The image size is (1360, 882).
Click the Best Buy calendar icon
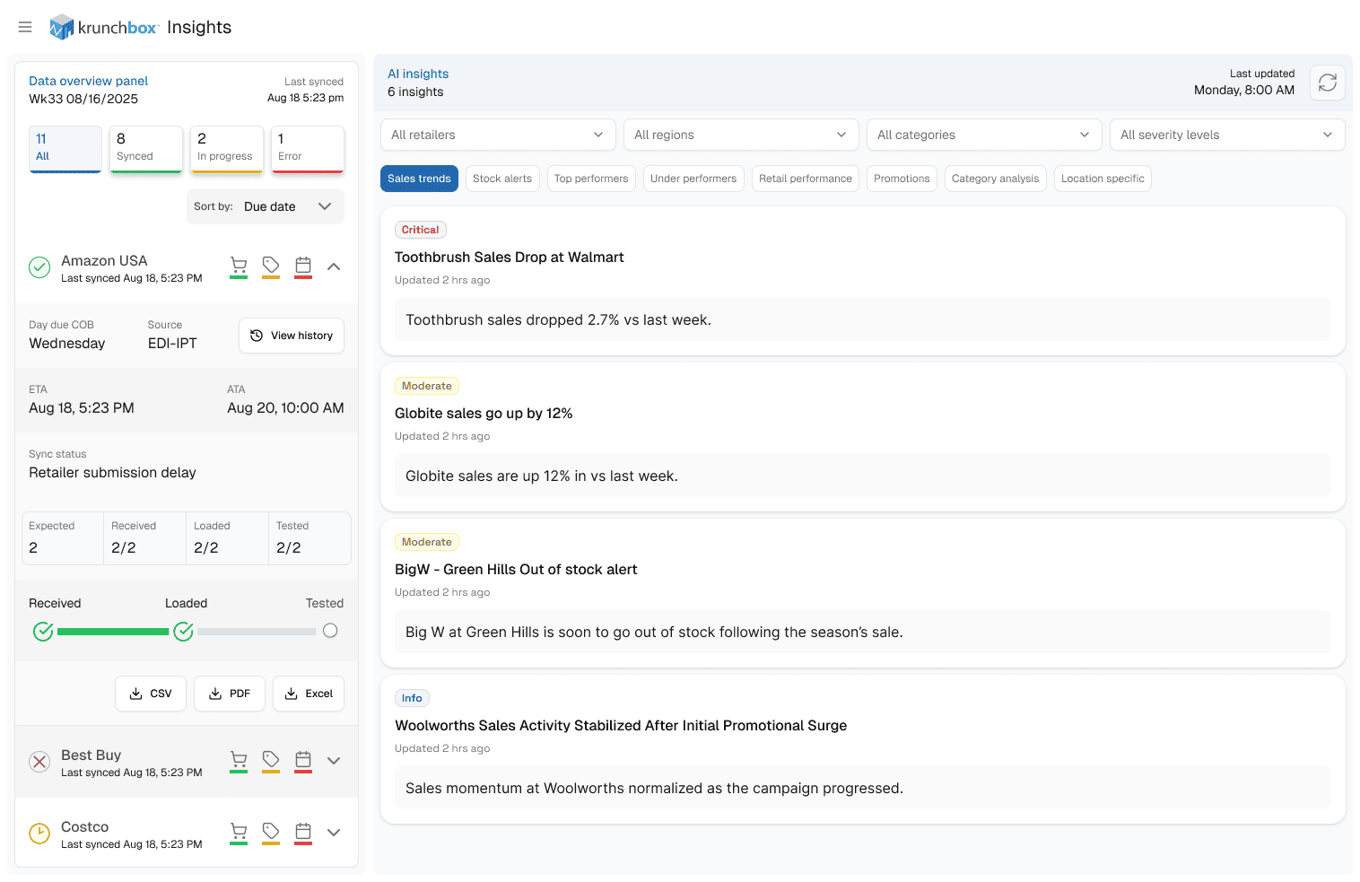(303, 760)
